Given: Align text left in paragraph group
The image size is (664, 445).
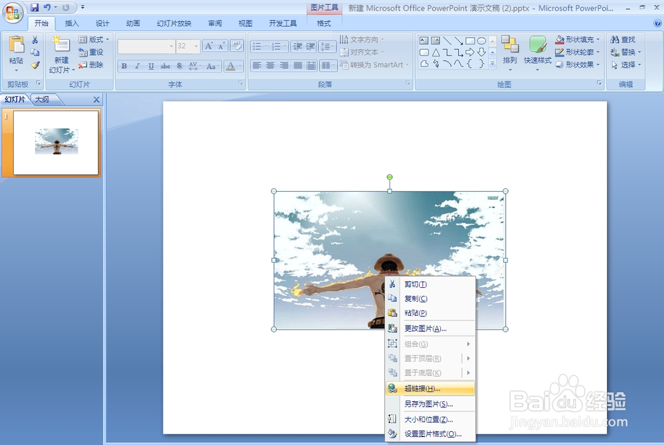Looking at the screenshot, I should (x=256, y=65).
